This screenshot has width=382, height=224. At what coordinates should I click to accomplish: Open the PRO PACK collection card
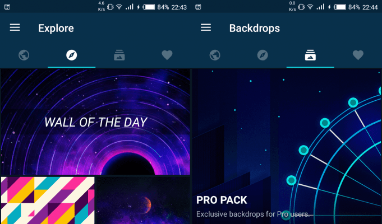287,146
